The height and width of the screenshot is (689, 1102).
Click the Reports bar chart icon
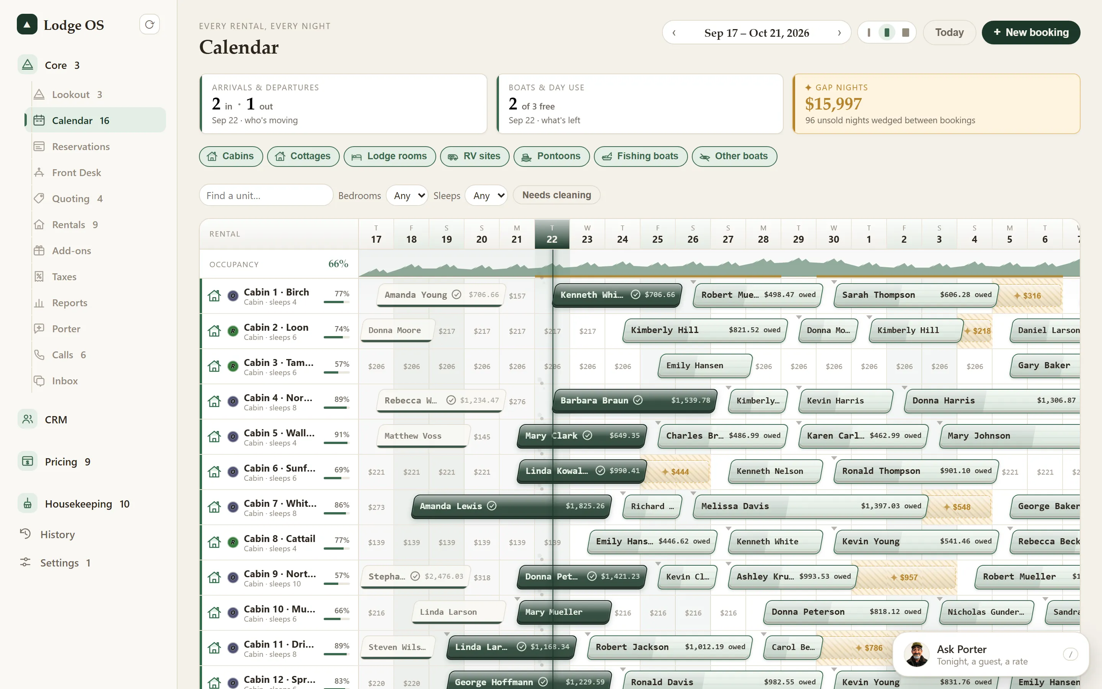[x=39, y=302]
